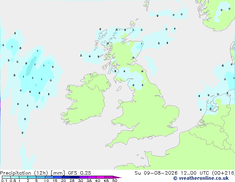The height and width of the screenshot is (182, 235).
Task: Click the 0.1–0.5 mm legend swatch
Action: pyautogui.click(x=6, y=177)
